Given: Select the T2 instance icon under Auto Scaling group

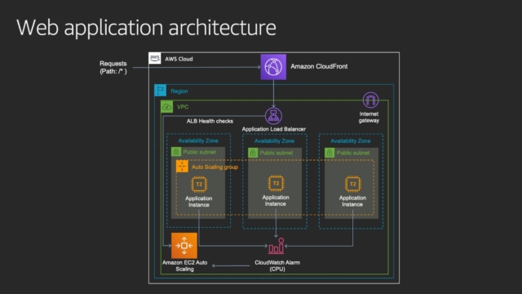Looking at the screenshot, I should 199,184.
